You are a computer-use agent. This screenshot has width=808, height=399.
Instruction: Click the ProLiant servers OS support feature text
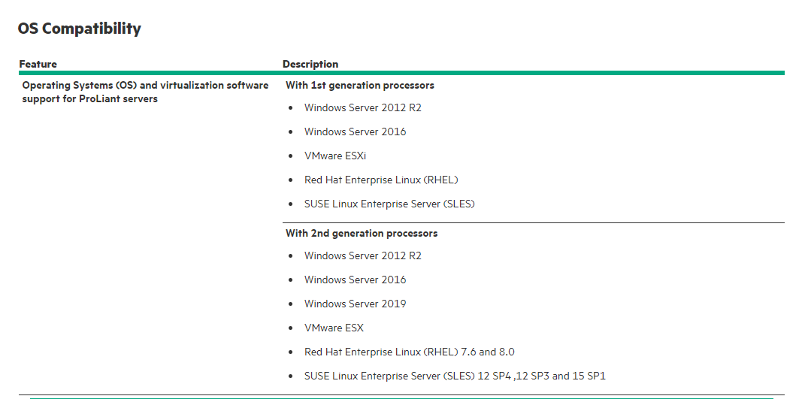coord(145,92)
